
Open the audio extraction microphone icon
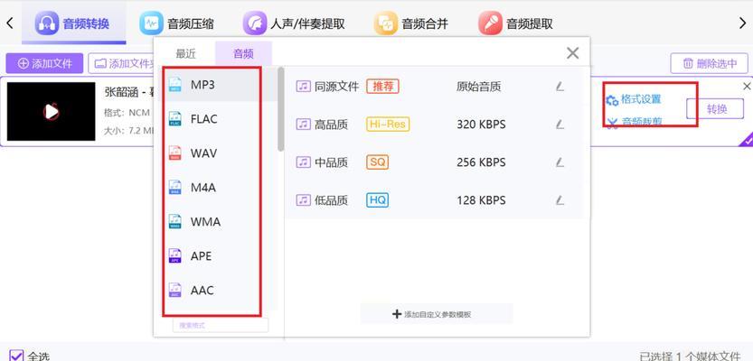[490, 23]
